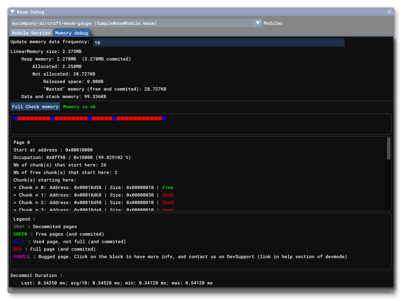Select the Used Chunk n 1 entry
The image size is (402, 301).
(92, 195)
